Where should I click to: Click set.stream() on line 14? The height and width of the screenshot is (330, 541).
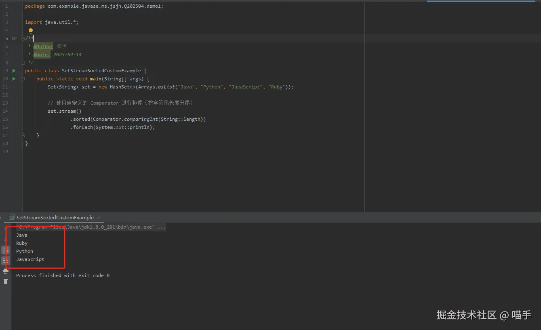(65, 111)
